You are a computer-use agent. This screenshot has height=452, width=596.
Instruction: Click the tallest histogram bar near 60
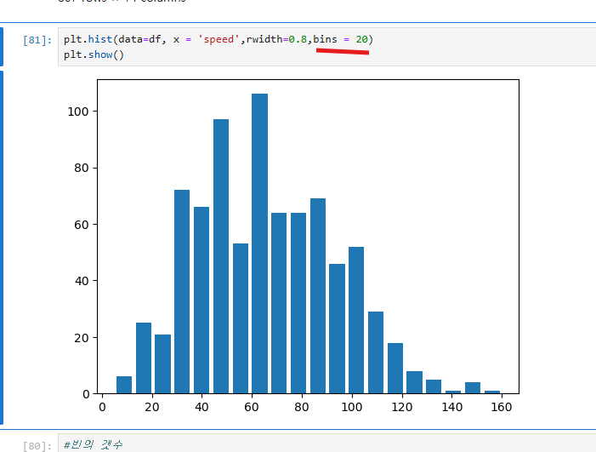[x=259, y=243]
